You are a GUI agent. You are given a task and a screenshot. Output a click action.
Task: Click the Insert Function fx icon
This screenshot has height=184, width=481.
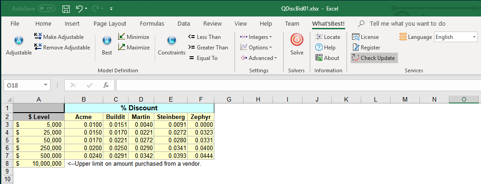(106, 86)
